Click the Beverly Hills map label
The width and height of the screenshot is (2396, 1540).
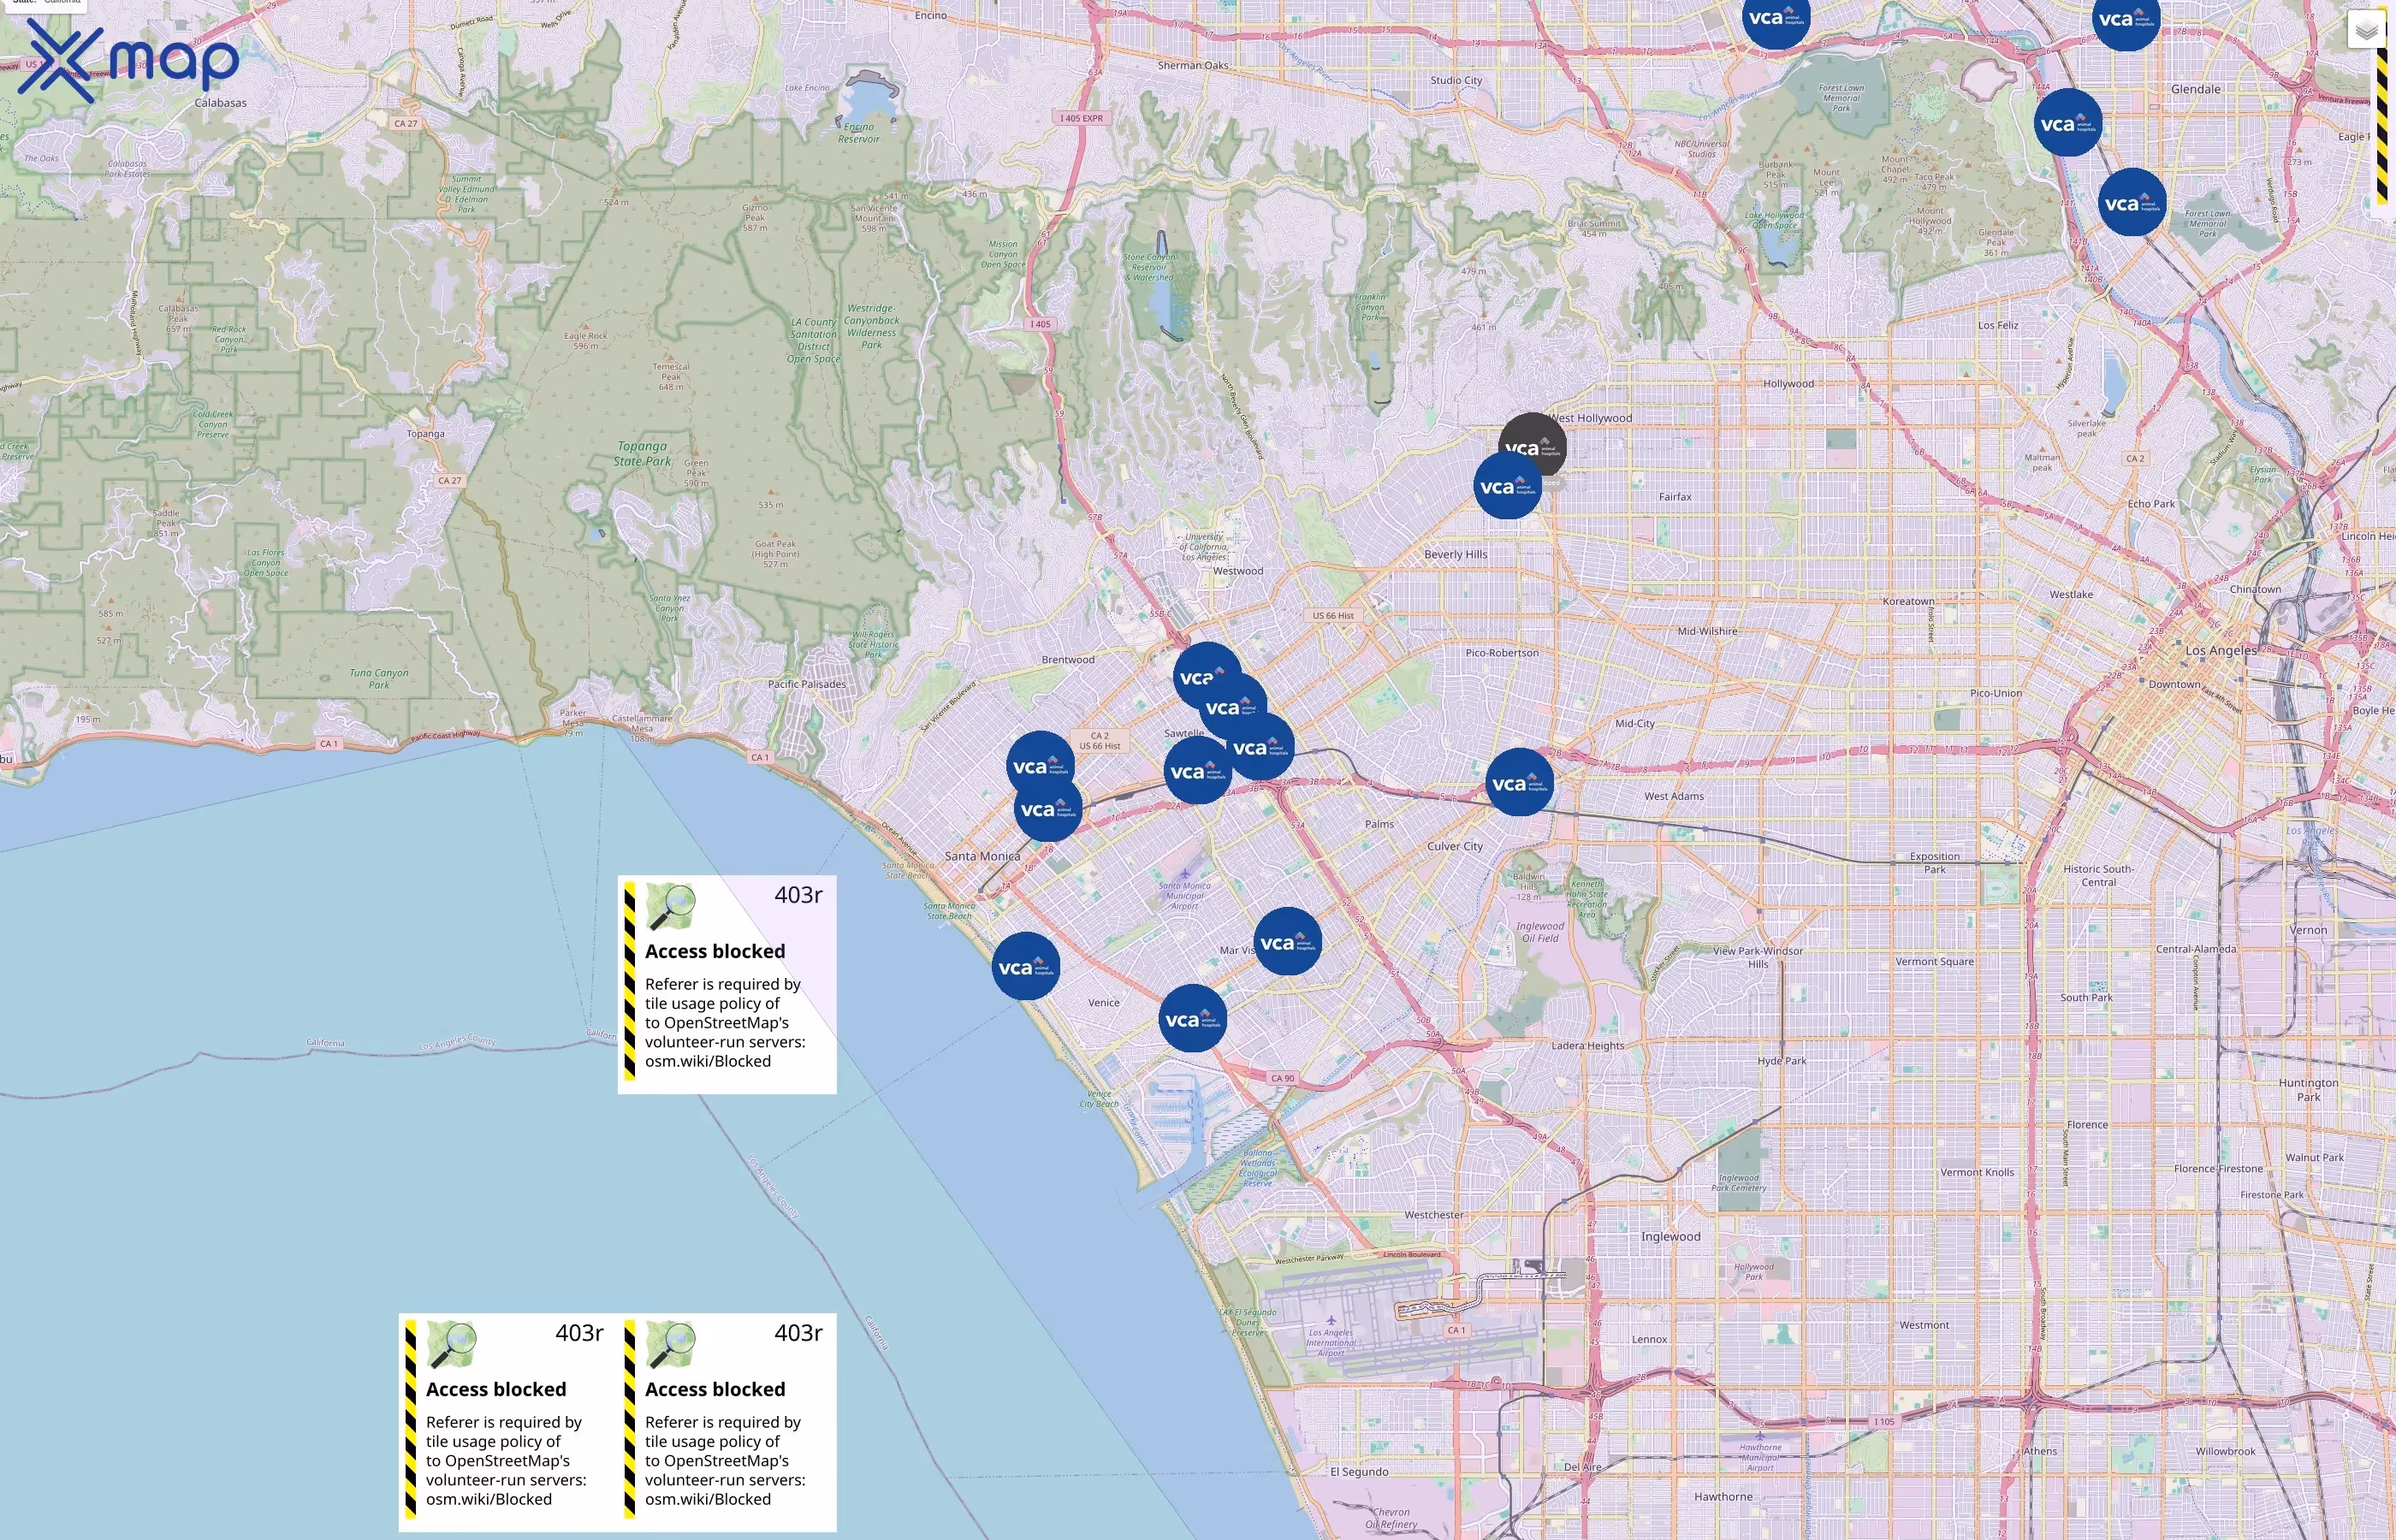pyautogui.click(x=1455, y=554)
